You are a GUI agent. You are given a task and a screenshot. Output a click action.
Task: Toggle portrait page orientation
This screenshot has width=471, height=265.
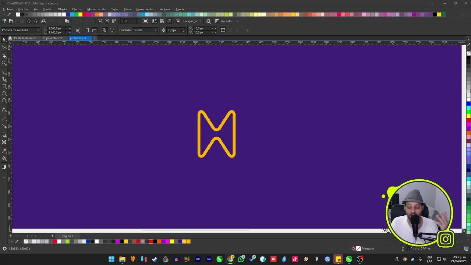[87, 30]
